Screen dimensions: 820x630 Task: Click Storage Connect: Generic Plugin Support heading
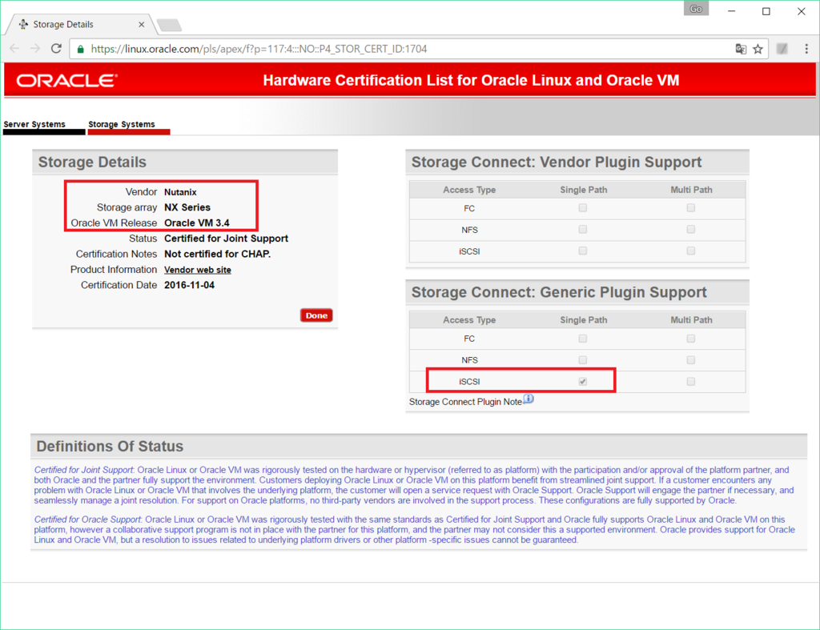[559, 292]
